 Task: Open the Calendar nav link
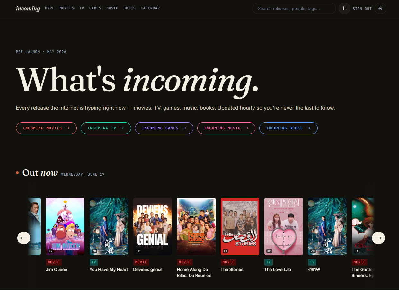point(150,8)
